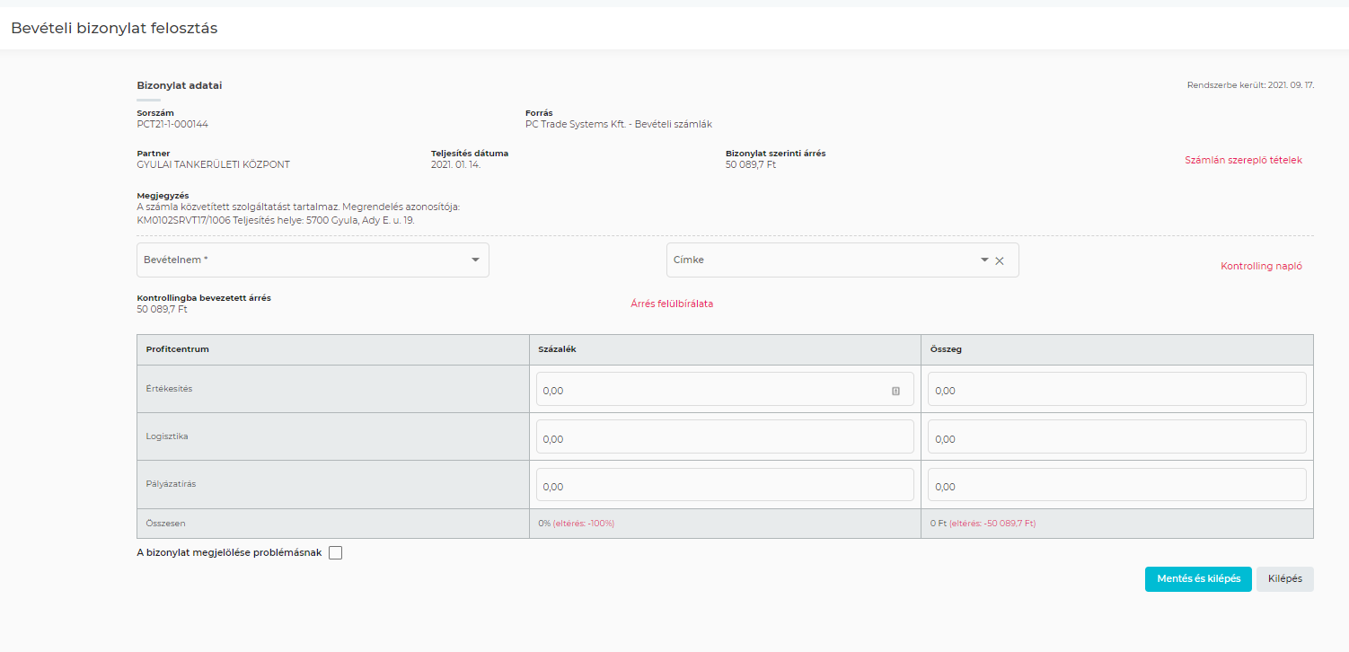This screenshot has width=1349, height=652.
Task: Clear the Címke field with the X icon
Action: point(1000,260)
